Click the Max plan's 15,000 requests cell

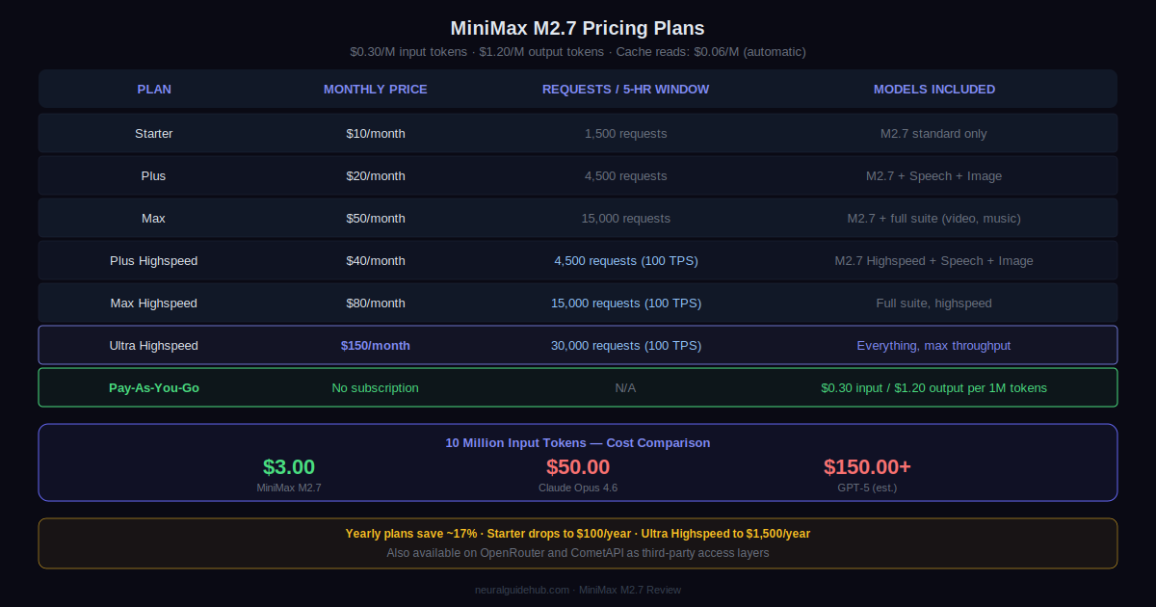[625, 219]
